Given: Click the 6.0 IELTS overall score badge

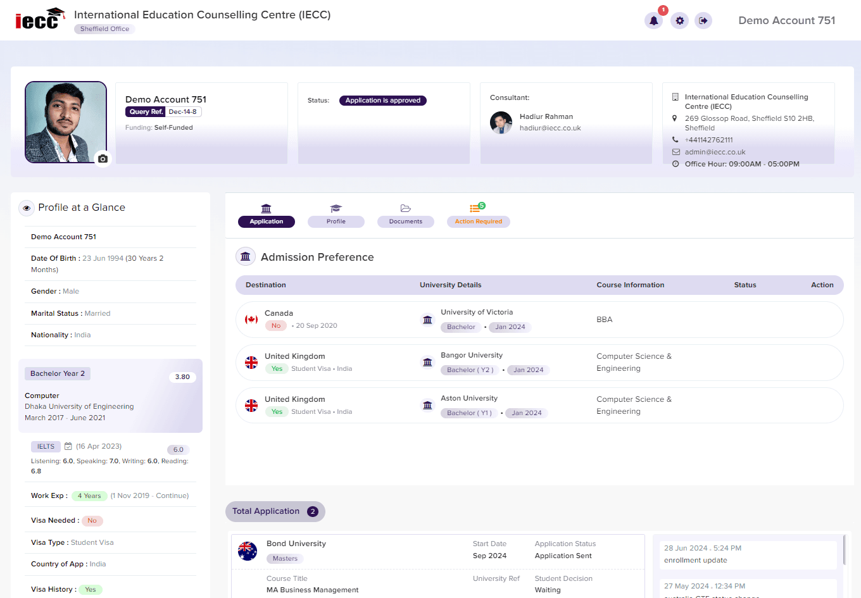Looking at the screenshot, I should coord(179,450).
